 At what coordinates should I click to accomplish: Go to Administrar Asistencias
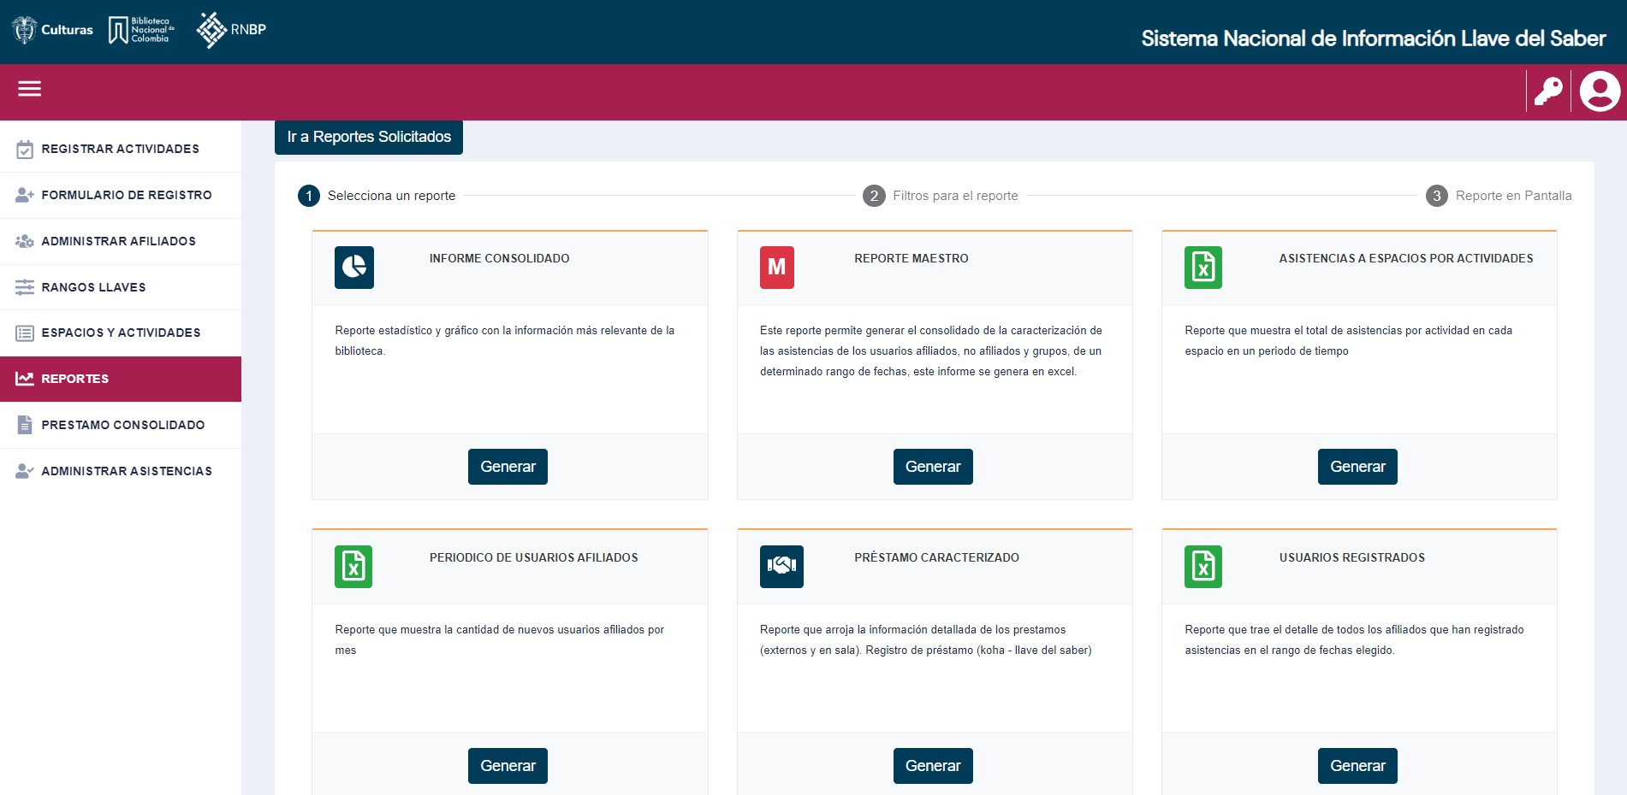(121, 471)
